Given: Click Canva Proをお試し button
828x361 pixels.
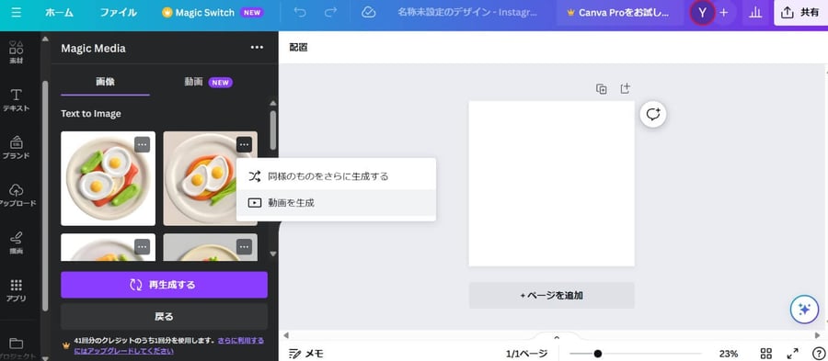Looking at the screenshot, I should coord(619,13).
